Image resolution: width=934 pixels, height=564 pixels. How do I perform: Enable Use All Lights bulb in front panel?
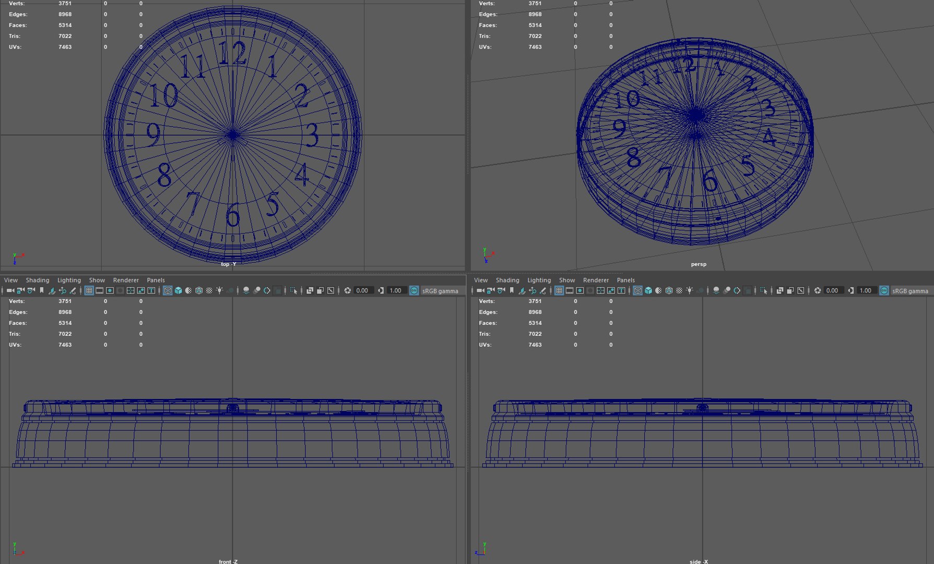220,291
